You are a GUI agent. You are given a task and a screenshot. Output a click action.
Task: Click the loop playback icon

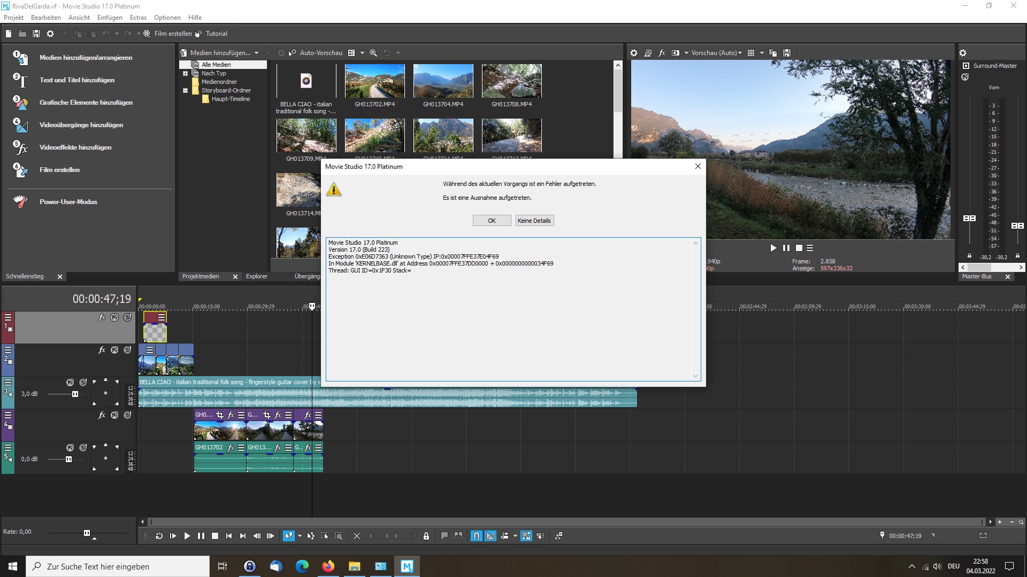(159, 536)
